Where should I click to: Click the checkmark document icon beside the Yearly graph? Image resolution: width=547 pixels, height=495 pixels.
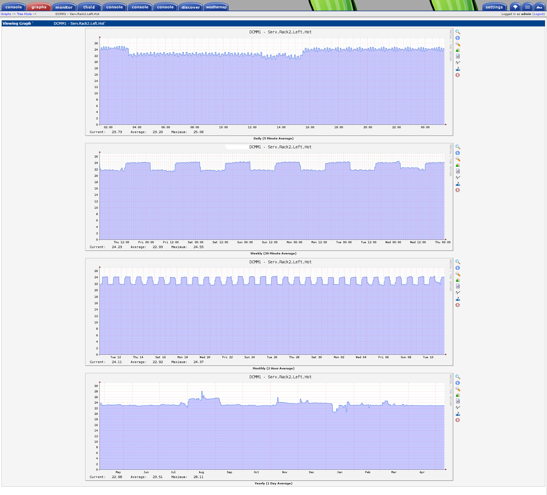pos(458,401)
